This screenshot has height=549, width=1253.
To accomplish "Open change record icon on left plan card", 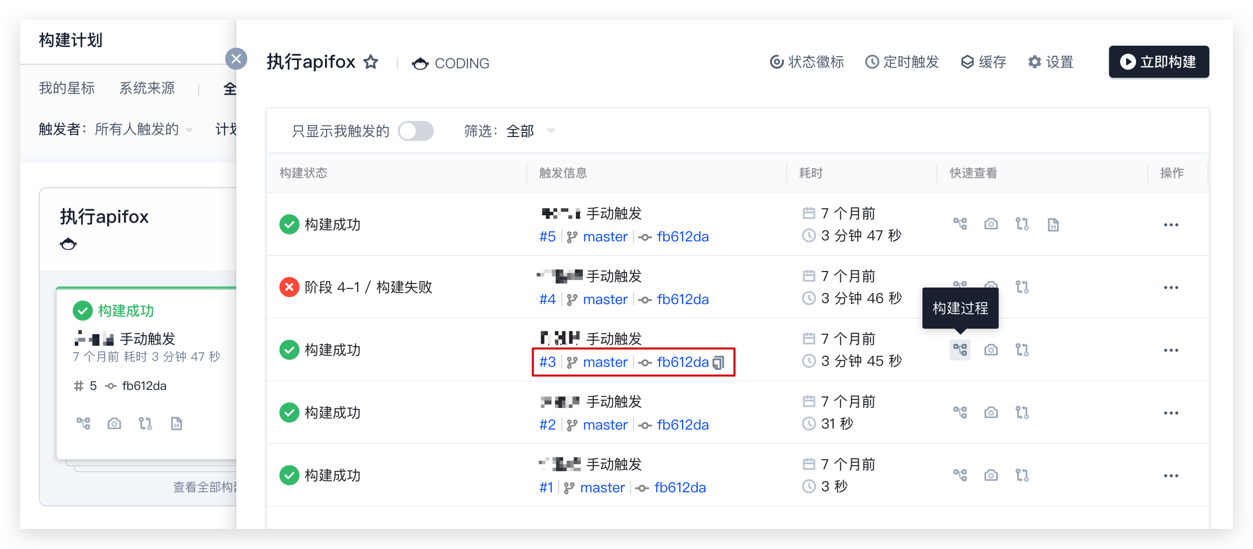I will click(x=145, y=424).
